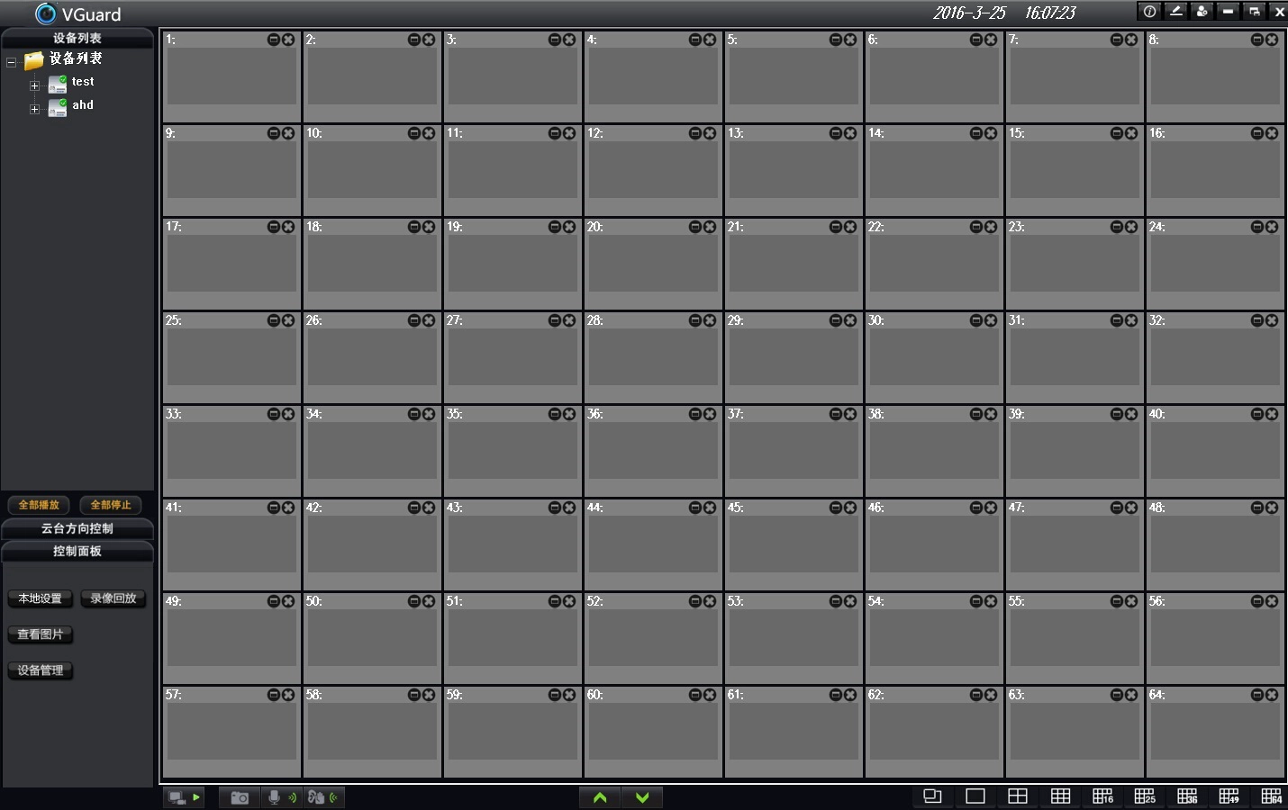
Task: Click the minus icon on channel 1
Action: 274,40
